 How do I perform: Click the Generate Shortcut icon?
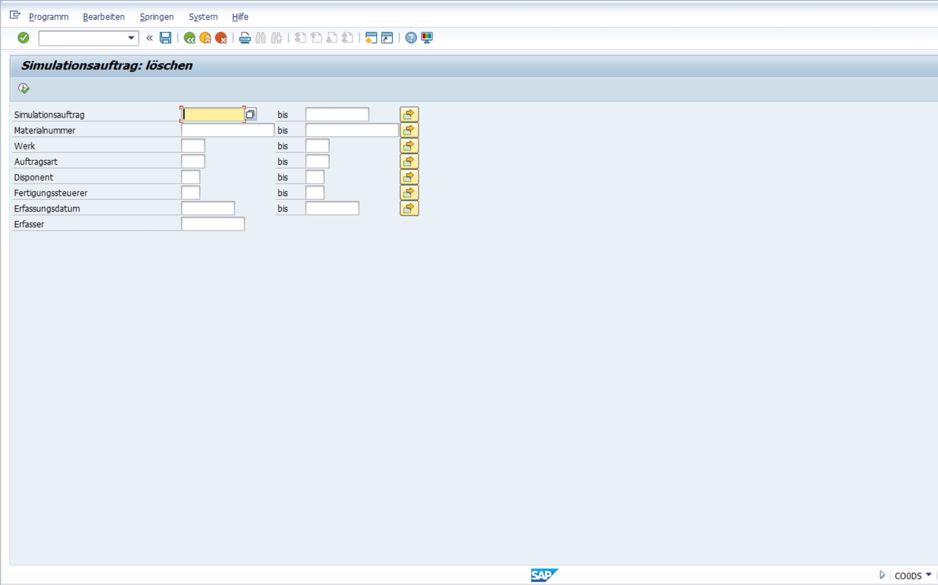point(387,38)
